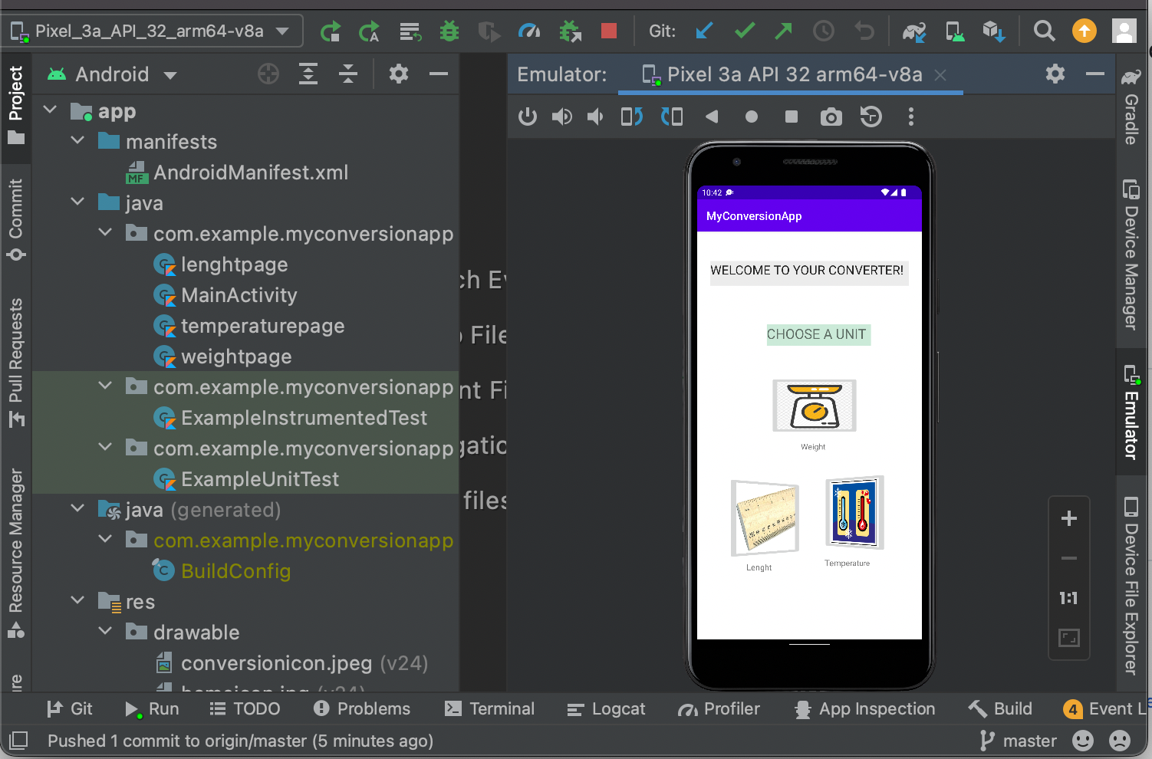The height and width of the screenshot is (759, 1152).
Task: Take an emulator screenshot with camera icon
Action: point(831,117)
